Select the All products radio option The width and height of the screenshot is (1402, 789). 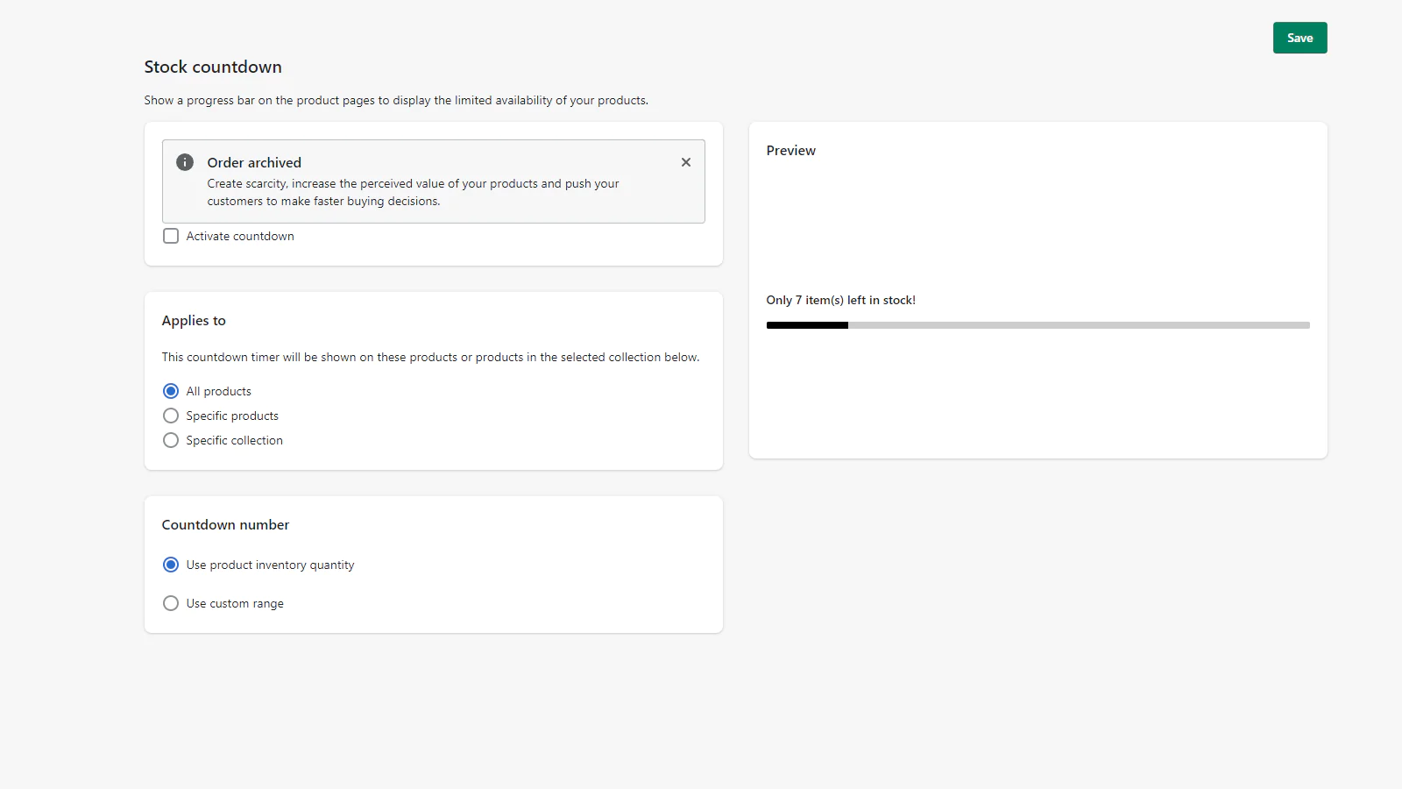pyautogui.click(x=171, y=391)
